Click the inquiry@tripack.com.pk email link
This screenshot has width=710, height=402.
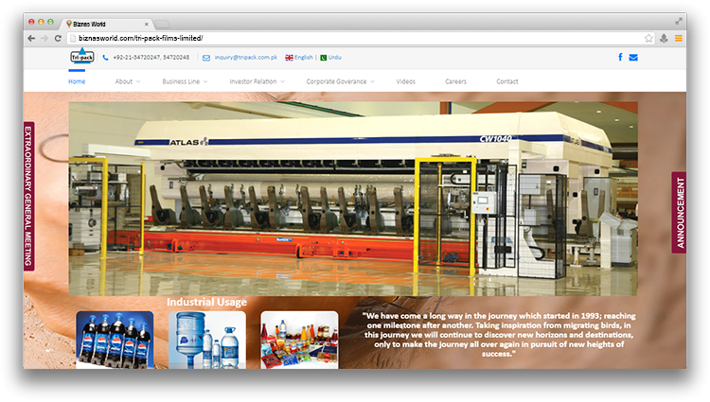pos(245,58)
